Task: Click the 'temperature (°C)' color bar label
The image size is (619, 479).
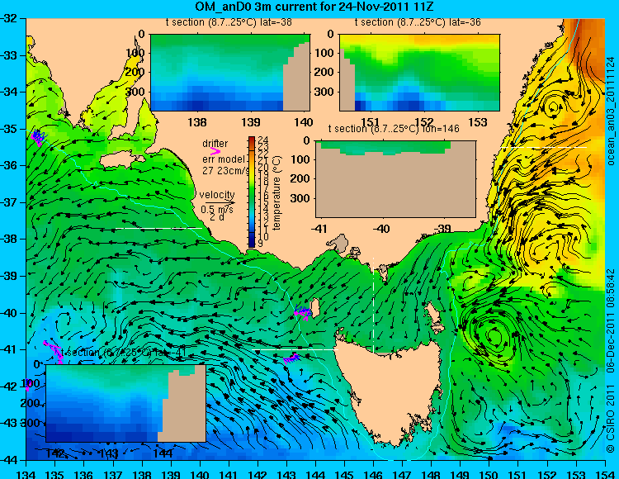Action: tap(276, 192)
